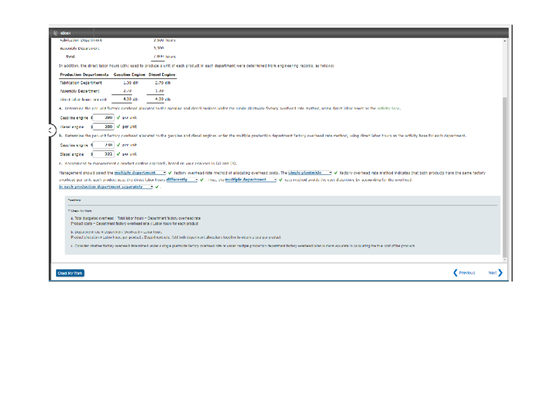This screenshot has width=536, height=414.
Task: Click green checkmark beside Gasoline engine 280
Action: coord(118,117)
